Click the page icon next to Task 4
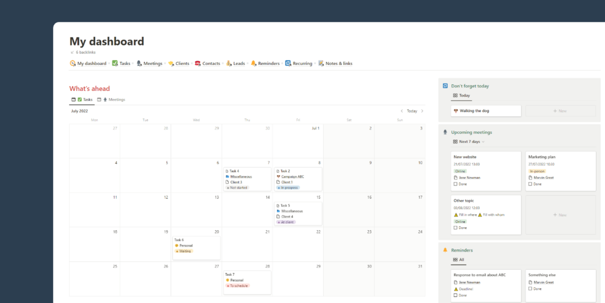Image resolution: width=605 pixels, height=303 pixels. tap(228, 171)
